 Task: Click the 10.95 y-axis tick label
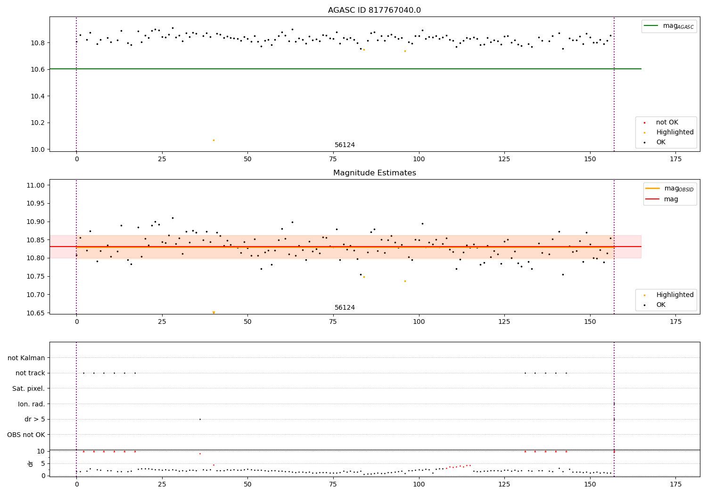[x=36, y=204]
